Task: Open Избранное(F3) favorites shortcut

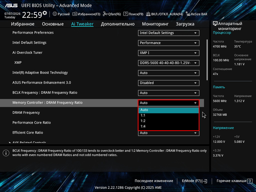Action: tap(86, 14)
